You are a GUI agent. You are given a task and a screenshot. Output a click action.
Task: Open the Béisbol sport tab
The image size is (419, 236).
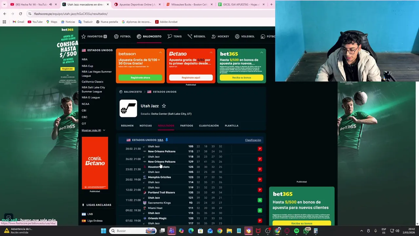pos(196,36)
